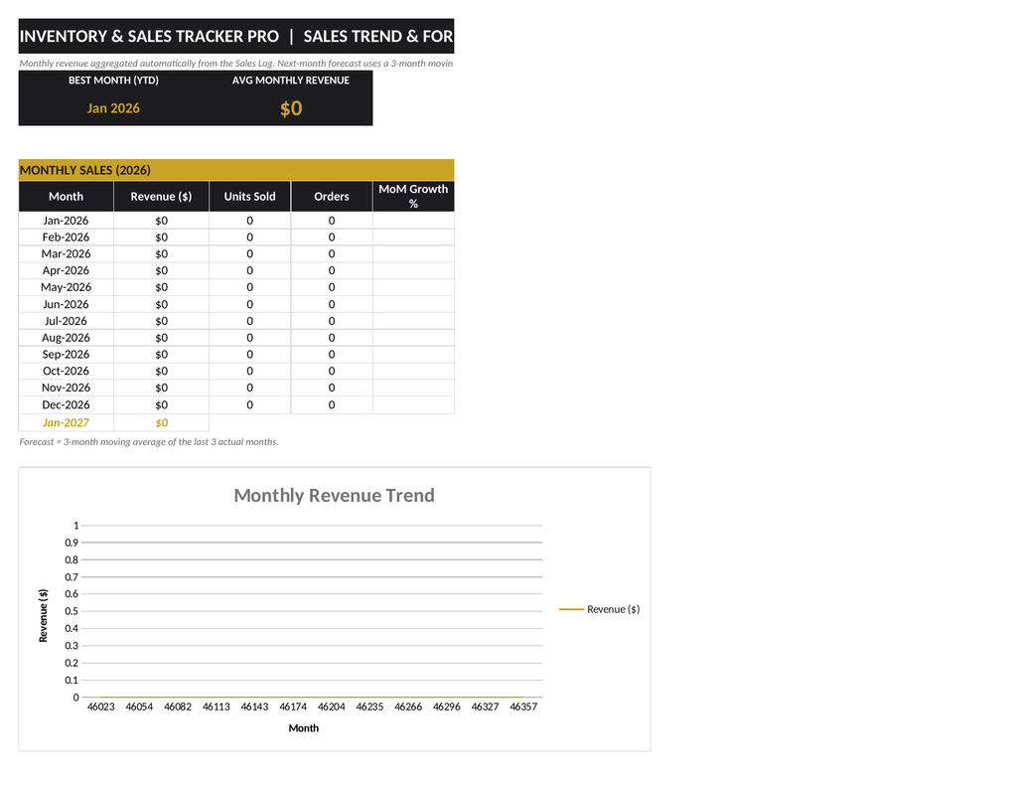Click the Month column header

point(67,197)
